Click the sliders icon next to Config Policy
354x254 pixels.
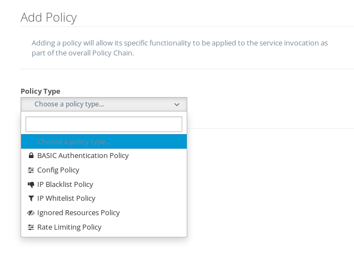click(x=31, y=170)
